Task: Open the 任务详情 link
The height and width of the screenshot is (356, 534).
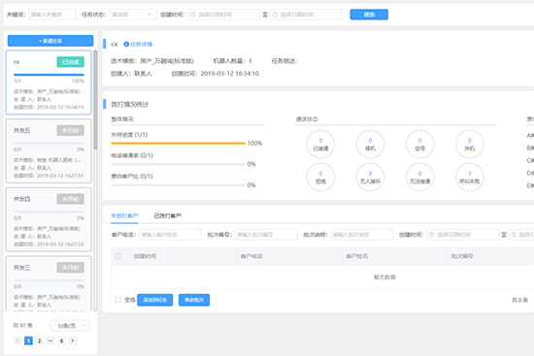Action: pos(142,45)
